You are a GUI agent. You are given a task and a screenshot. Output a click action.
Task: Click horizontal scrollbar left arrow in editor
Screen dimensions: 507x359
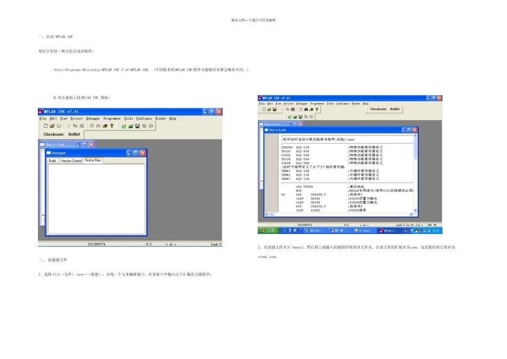pyautogui.click(x=267, y=214)
